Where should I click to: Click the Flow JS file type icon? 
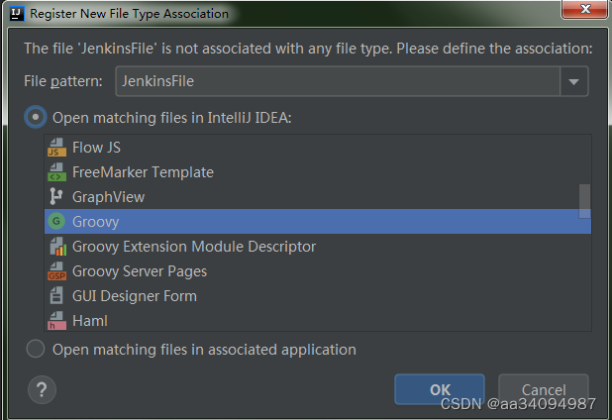pos(56,148)
